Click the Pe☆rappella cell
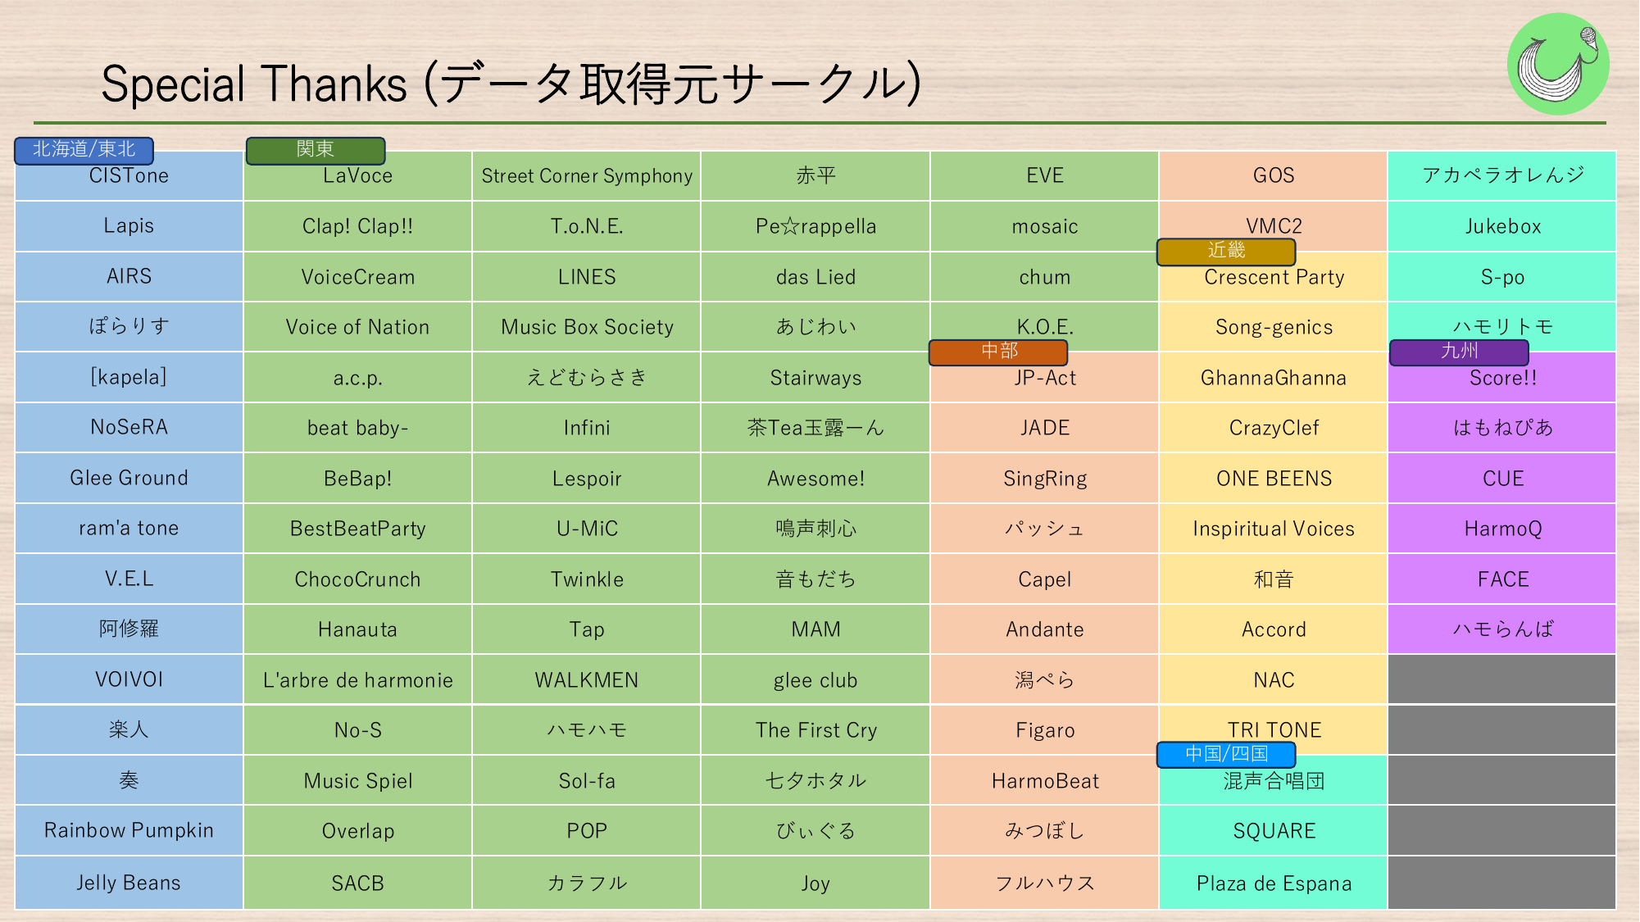This screenshot has height=922, width=1640. pos(815,226)
